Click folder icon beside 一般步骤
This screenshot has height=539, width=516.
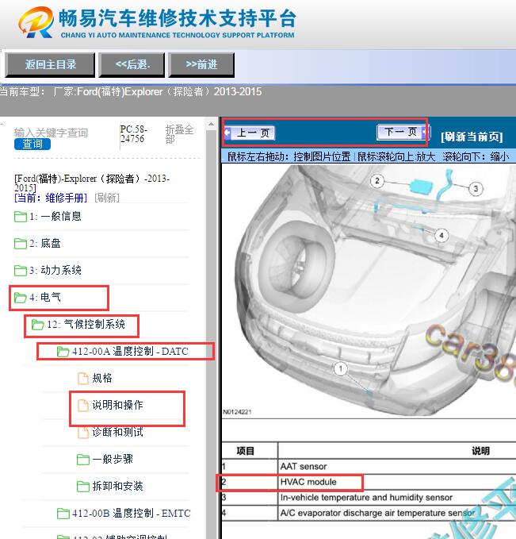pos(83,460)
